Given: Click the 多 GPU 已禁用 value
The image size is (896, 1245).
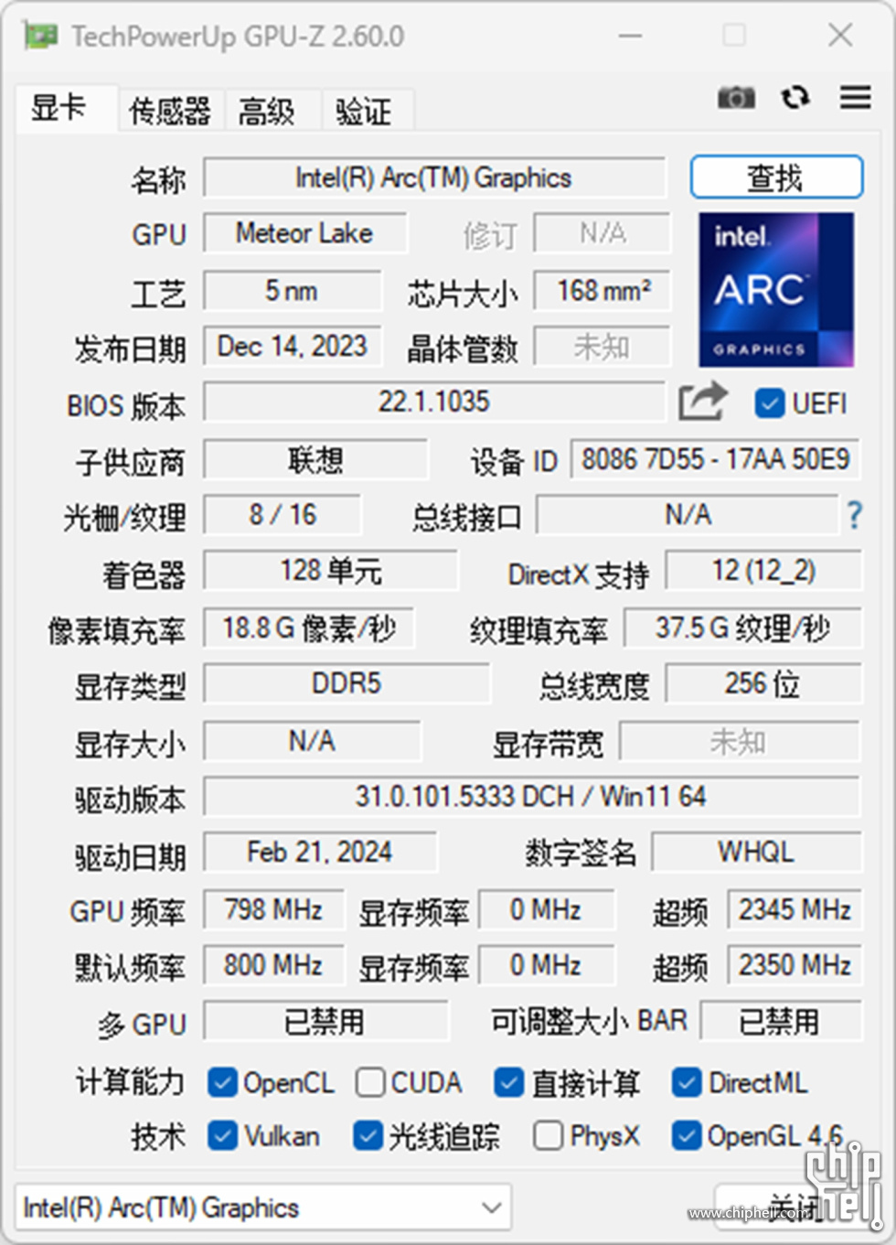Looking at the screenshot, I should [325, 1021].
